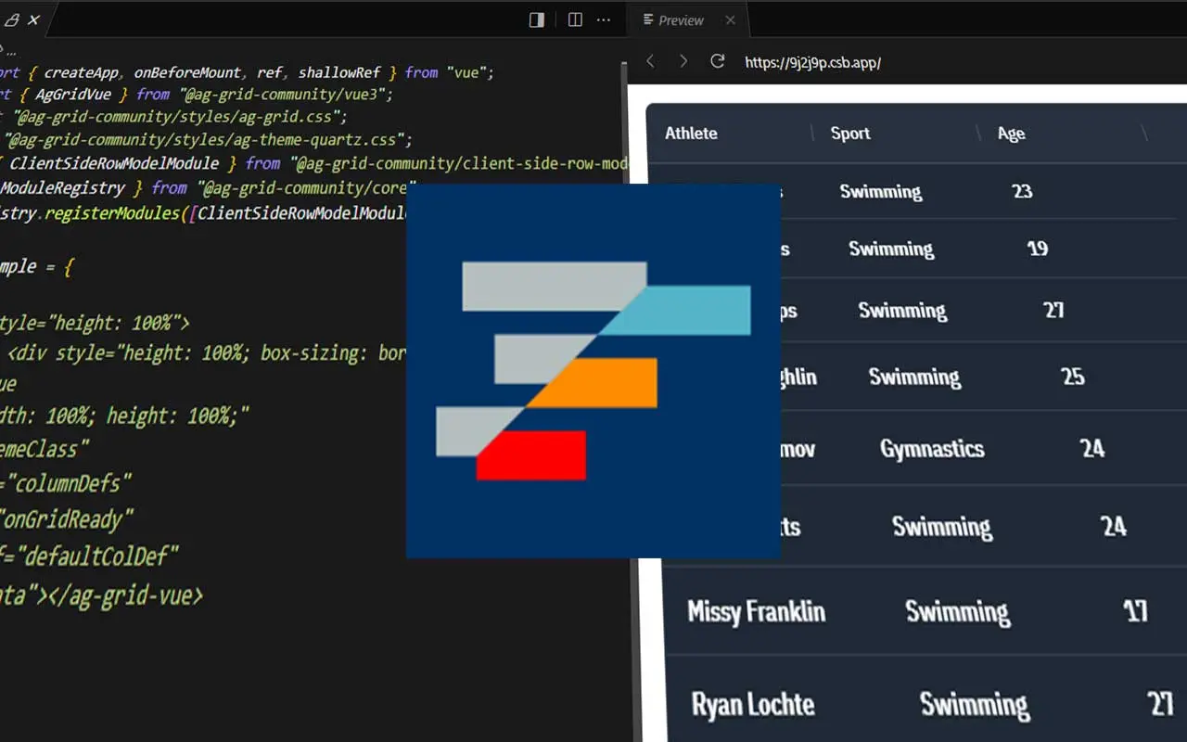The width and height of the screenshot is (1187, 742).
Task: Click the closing ag-grid-vue tag in code
Action: pos(123,596)
